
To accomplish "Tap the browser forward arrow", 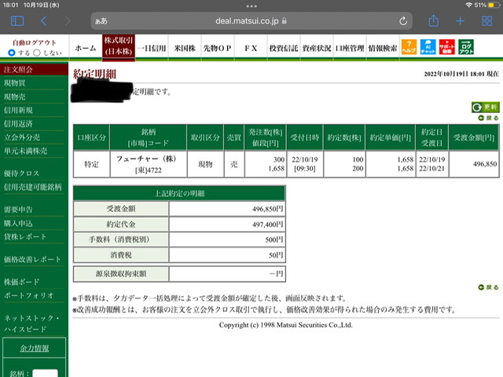I will point(68,21).
